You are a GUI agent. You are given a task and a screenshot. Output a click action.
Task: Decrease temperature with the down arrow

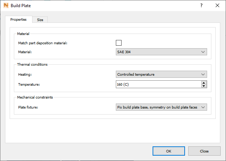point(204,86)
